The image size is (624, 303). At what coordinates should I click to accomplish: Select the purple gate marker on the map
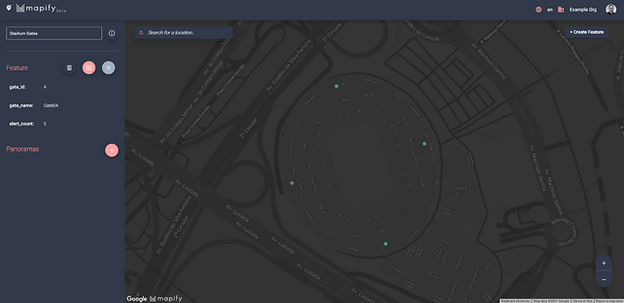click(292, 183)
